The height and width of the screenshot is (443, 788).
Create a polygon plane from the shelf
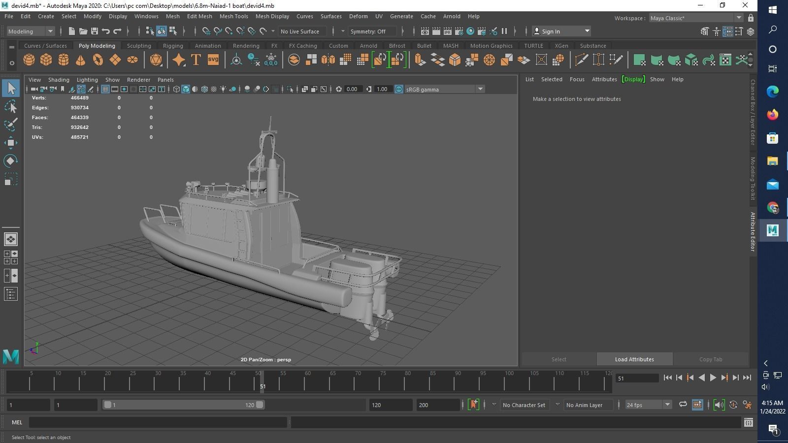(115, 60)
